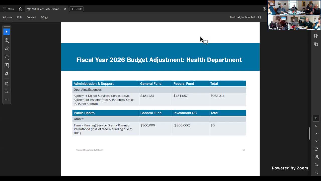Expand more tools via the ellipsis
Screen dimensions: 321x181
tap(7, 100)
